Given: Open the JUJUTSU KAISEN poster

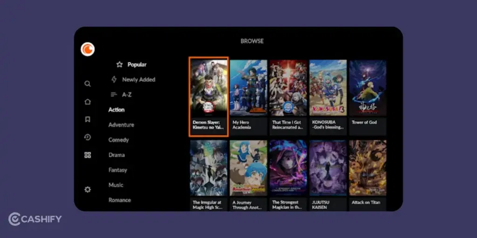Looking at the screenshot, I should (328, 168).
